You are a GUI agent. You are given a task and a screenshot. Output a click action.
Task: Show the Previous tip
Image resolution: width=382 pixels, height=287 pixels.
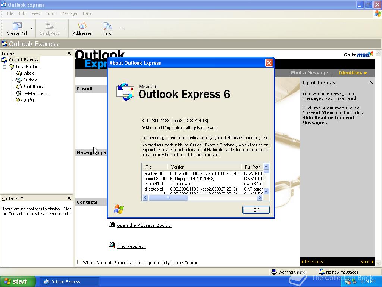312,262
